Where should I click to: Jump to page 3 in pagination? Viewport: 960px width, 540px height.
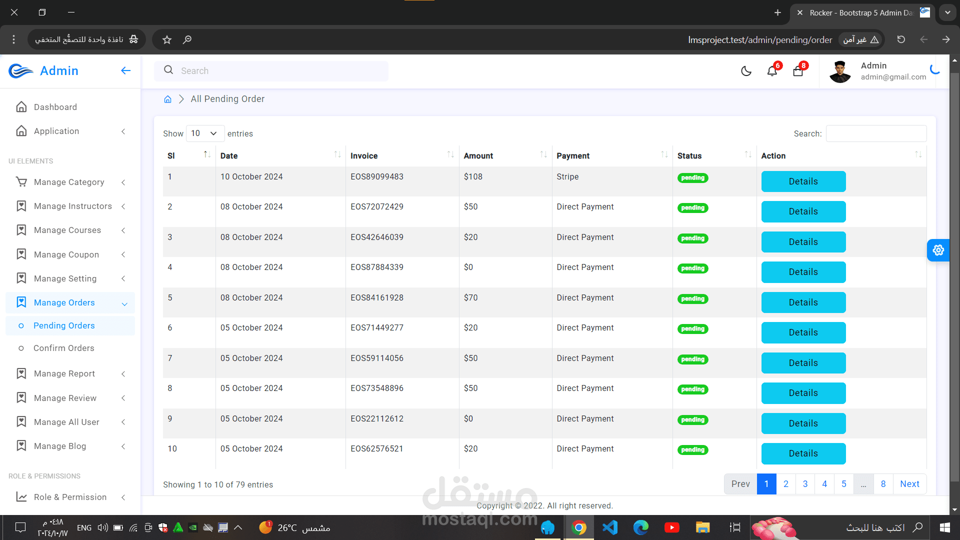pos(805,484)
